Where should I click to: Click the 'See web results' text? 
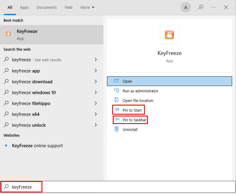pos(48,60)
